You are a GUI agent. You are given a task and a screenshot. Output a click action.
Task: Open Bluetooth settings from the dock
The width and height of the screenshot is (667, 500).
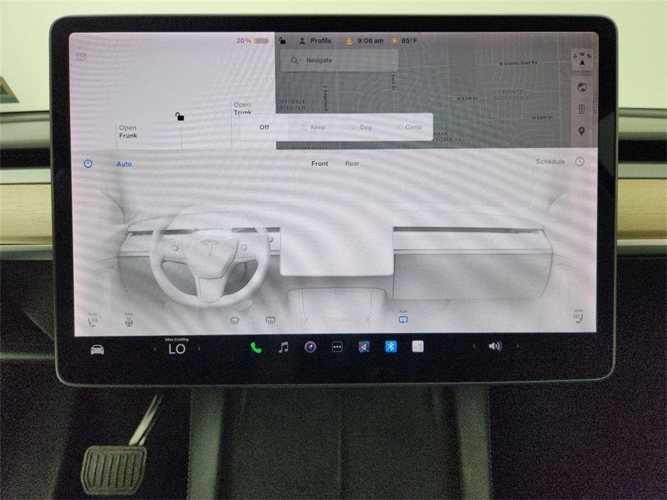pyautogui.click(x=390, y=347)
